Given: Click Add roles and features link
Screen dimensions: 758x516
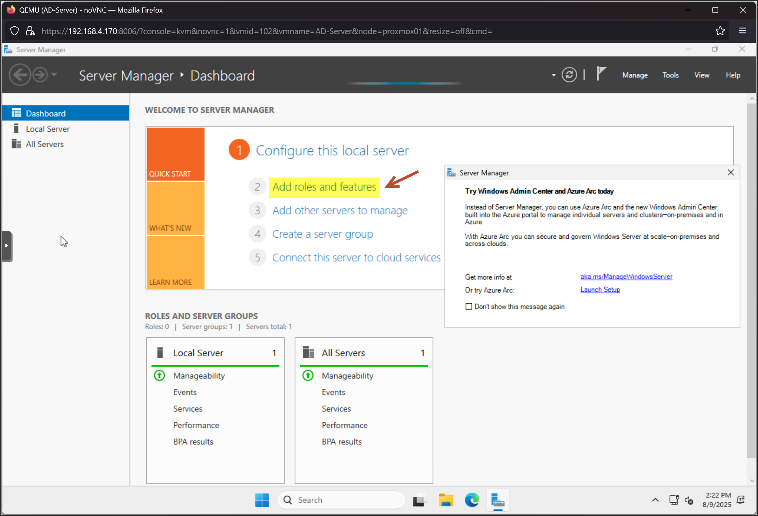Looking at the screenshot, I should click(324, 187).
